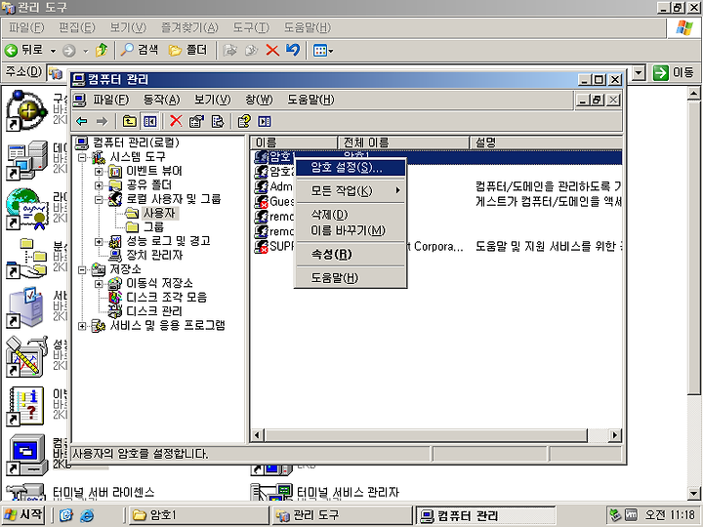Select 암호 설정(S)... in context menu
Image resolution: width=703 pixels, height=527 pixels.
(351, 168)
